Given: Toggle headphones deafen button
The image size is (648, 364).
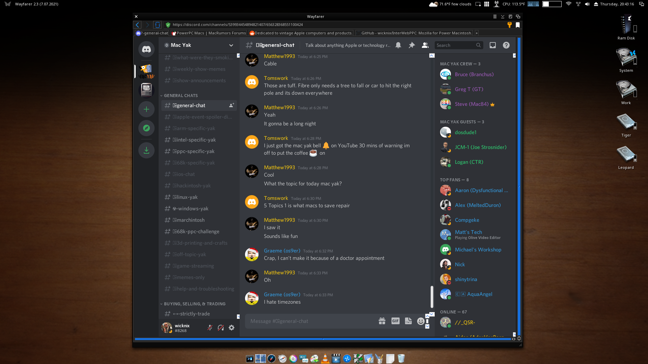Looking at the screenshot, I should [x=221, y=328].
